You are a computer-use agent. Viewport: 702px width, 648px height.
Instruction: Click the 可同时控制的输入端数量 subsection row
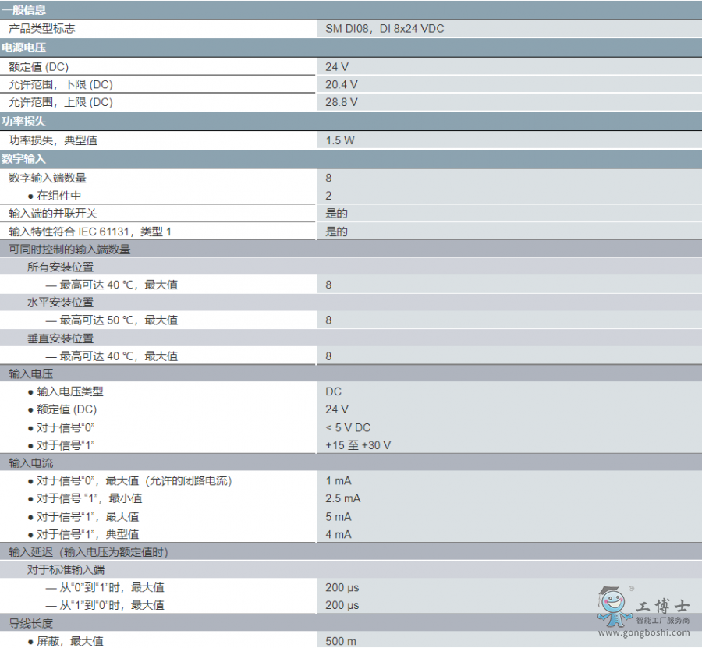coord(69,250)
